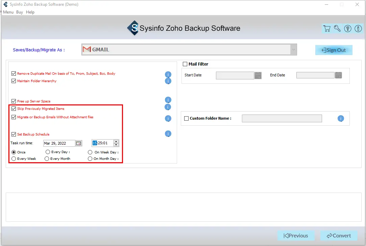
Task: Toggle Skip Previously Migrated Items
Action: [x=14, y=109]
